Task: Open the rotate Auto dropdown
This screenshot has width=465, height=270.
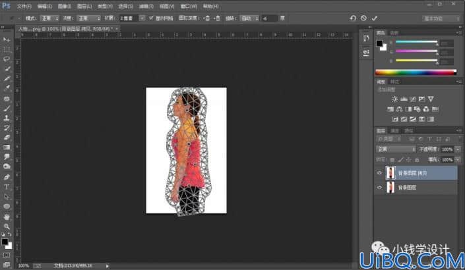Action: point(249,18)
